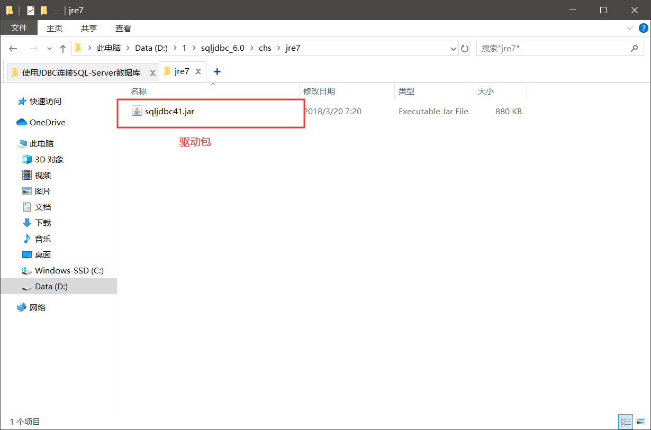Refresh the jre7 folder view
The width and height of the screenshot is (651, 430).
(465, 48)
